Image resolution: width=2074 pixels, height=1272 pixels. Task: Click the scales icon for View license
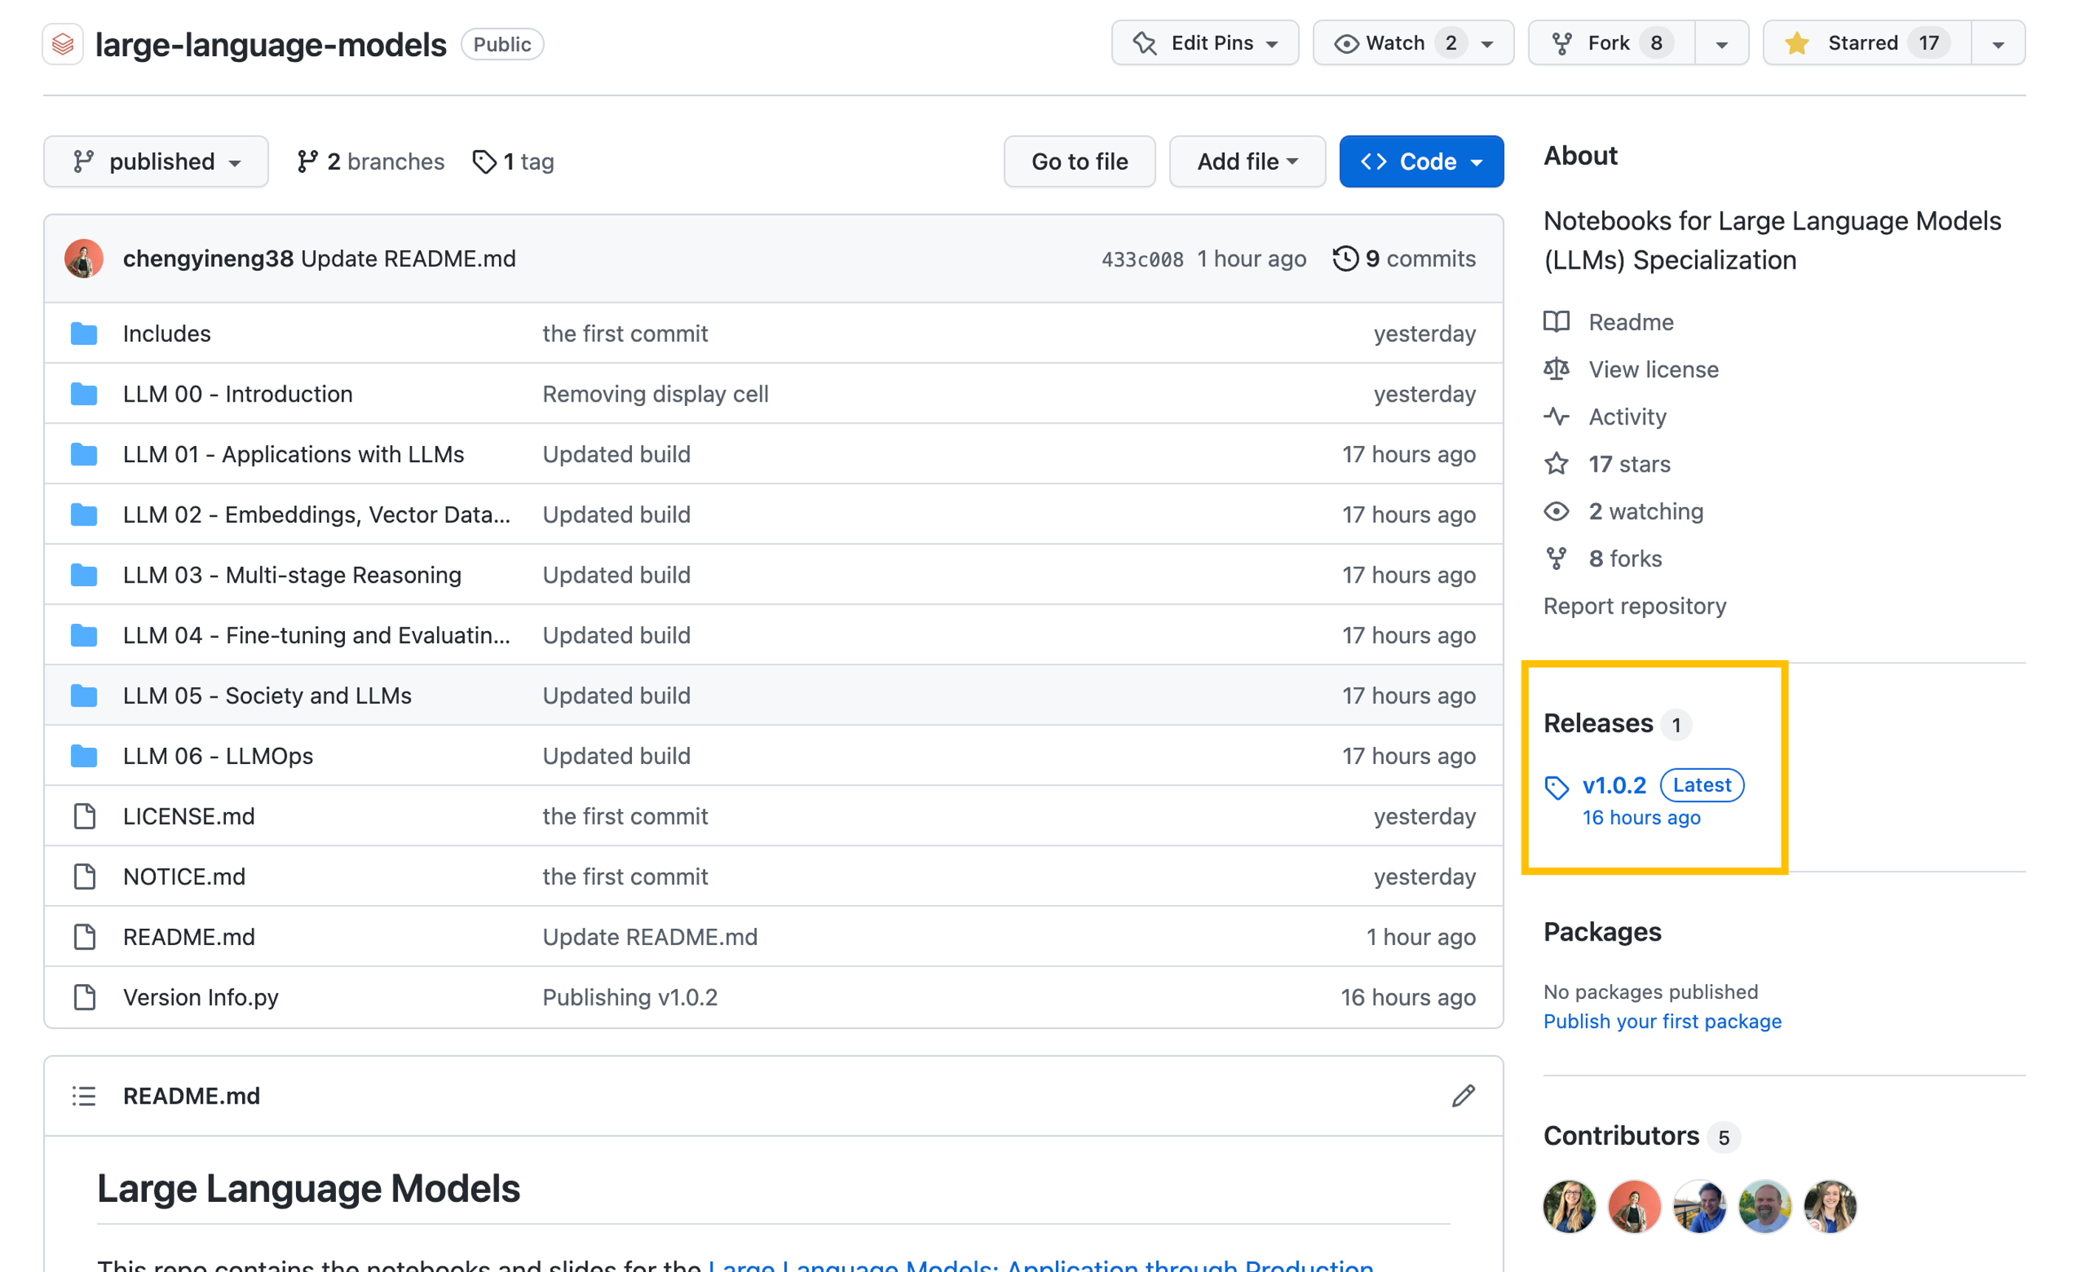1556,368
